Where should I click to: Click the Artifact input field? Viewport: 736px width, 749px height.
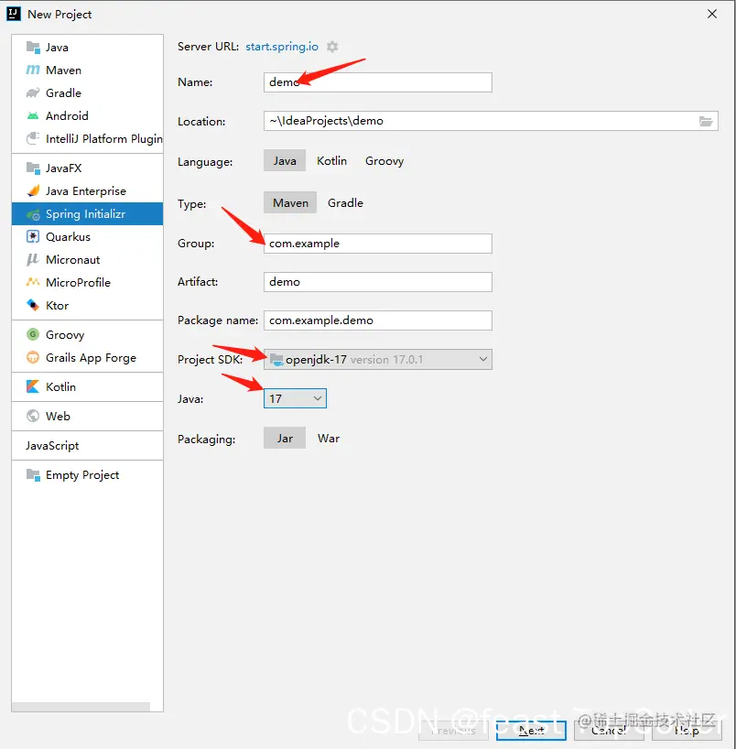pyautogui.click(x=378, y=282)
